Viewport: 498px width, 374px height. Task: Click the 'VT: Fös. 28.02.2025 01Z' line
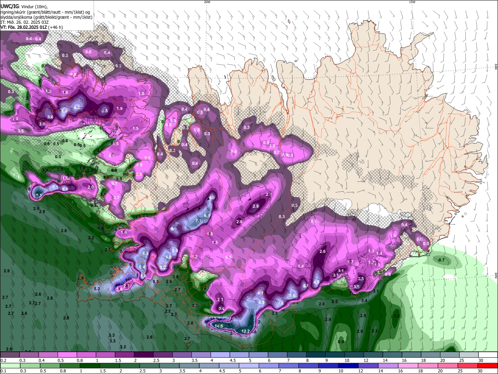24,27
